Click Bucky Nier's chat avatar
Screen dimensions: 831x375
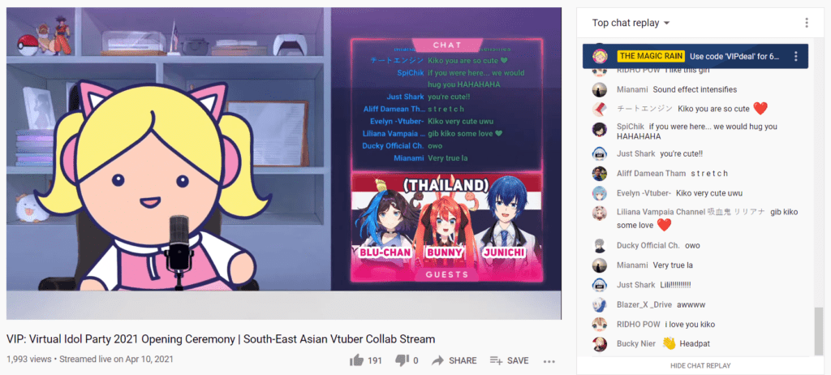(x=600, y=343)
